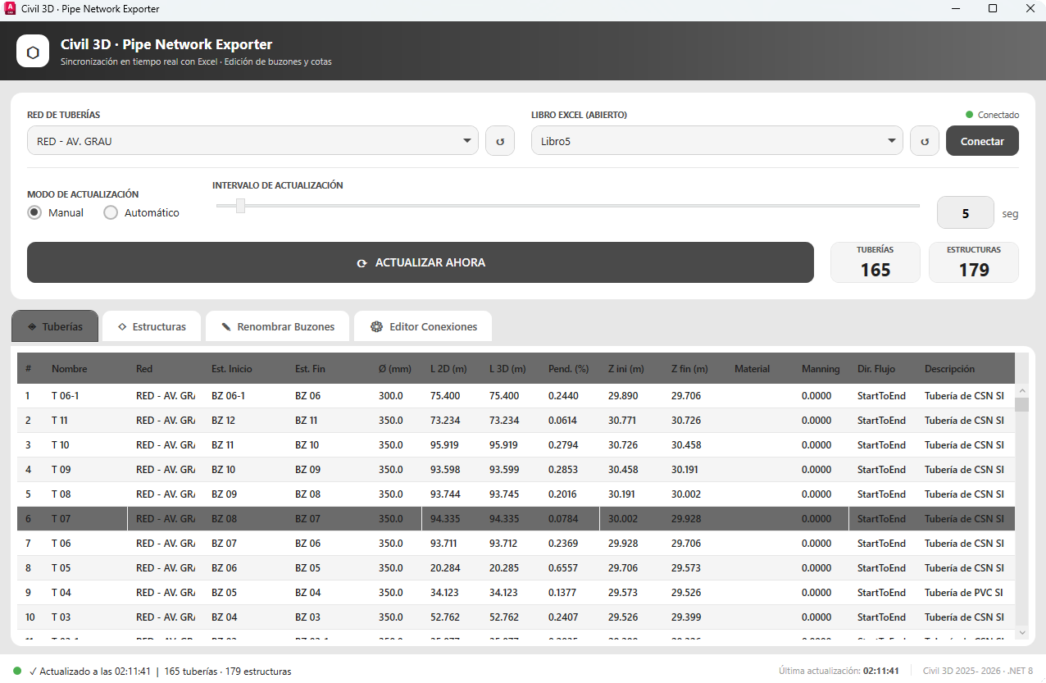Image resolution: width=1046 pixels, height=683 pixels.
Task: Refresh the pipe network list
Action: click(x=500, y=141)
